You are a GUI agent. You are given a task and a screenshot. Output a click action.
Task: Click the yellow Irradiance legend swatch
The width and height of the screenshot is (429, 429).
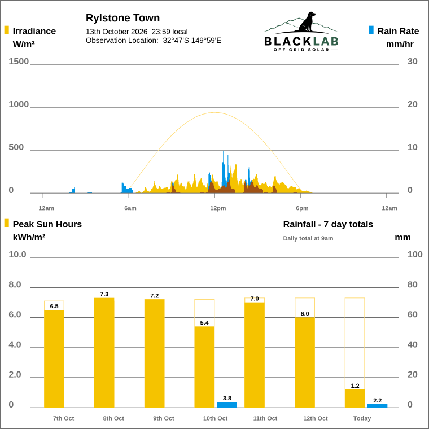(7, 30)
